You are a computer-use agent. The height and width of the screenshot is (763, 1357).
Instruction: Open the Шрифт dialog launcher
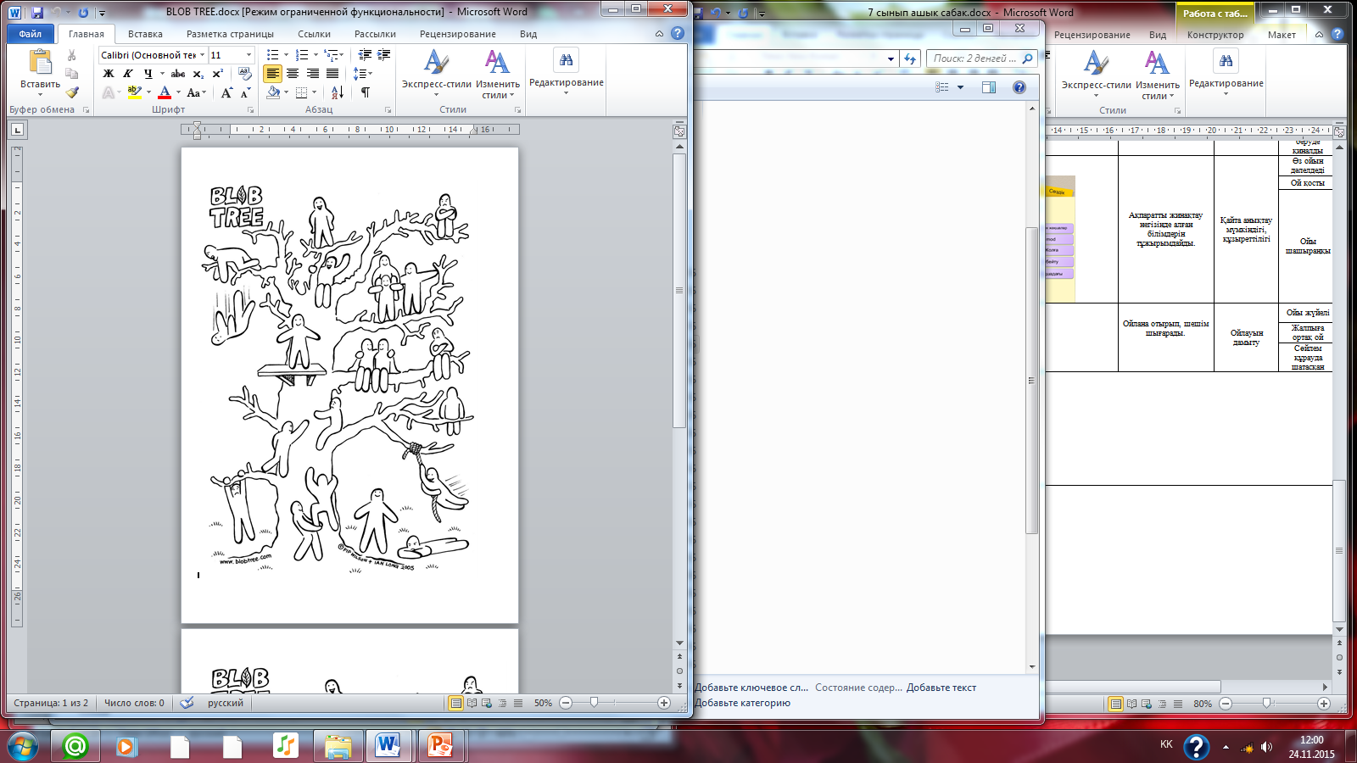pyautogui.click(x=250, y=110)
